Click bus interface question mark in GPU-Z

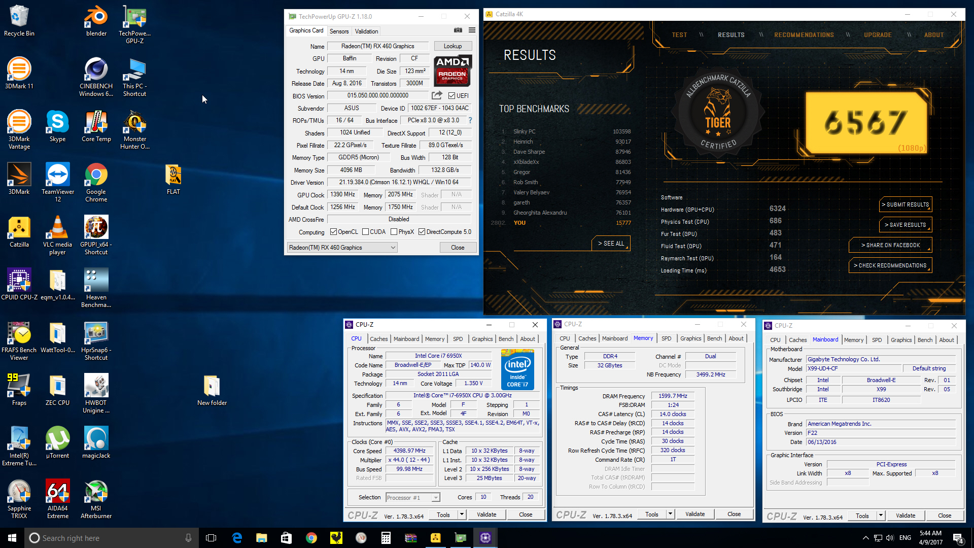(470, 120)
